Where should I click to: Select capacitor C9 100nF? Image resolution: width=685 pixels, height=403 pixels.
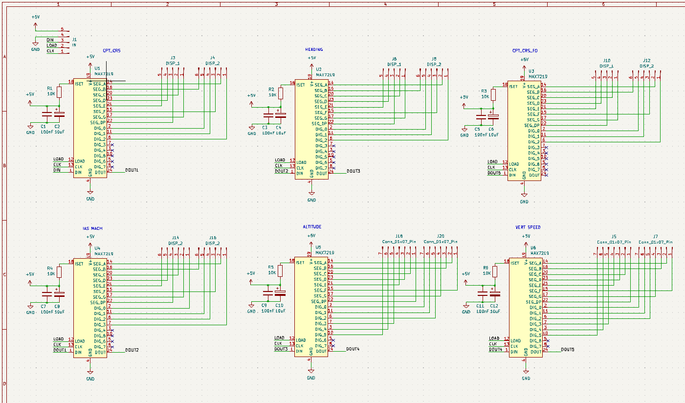click(268, 293)
